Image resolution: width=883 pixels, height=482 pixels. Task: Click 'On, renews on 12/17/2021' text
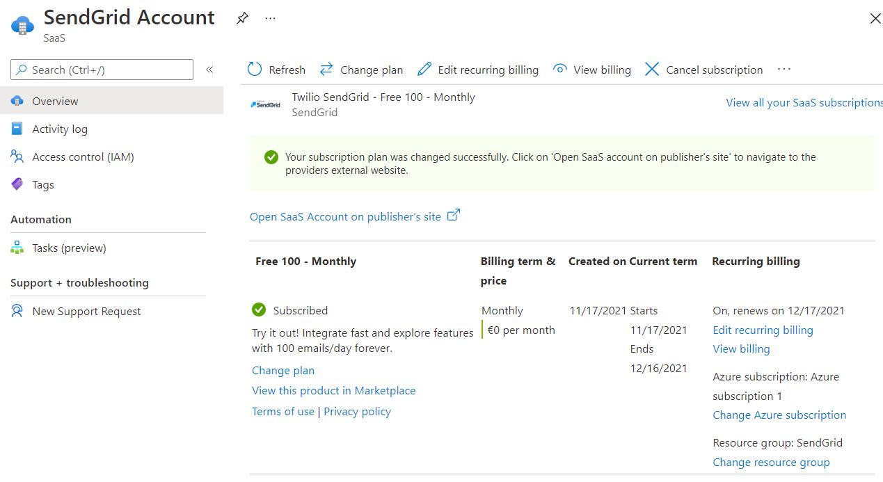779,310
